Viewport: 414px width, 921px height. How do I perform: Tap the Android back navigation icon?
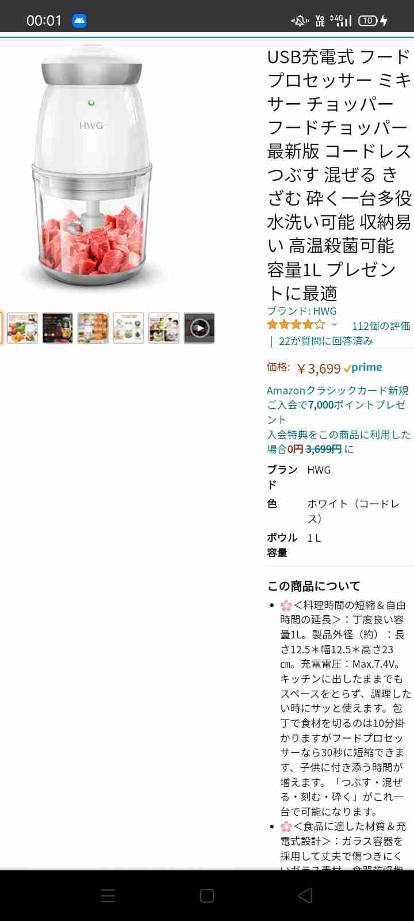305,895
